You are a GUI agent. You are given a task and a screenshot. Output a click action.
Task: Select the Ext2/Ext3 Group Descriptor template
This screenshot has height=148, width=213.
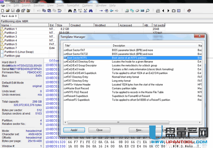133,66
